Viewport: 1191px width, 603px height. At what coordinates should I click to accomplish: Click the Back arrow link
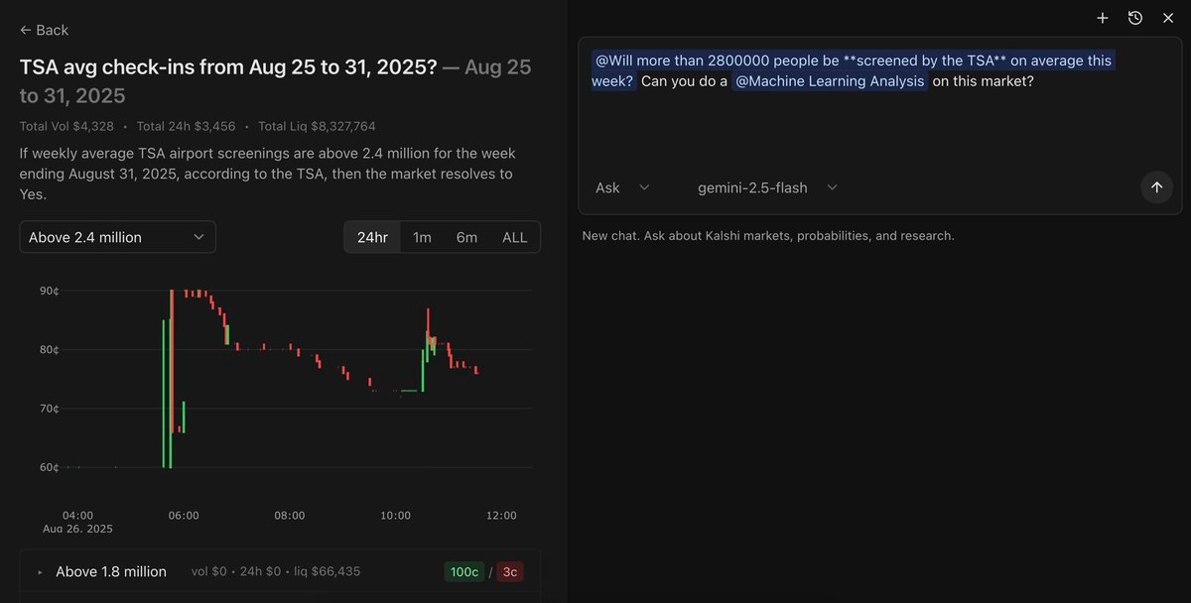point(44,31)
